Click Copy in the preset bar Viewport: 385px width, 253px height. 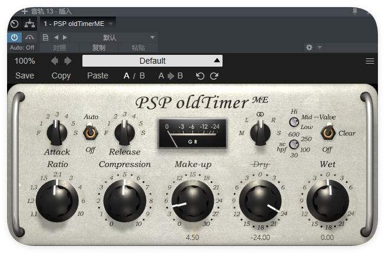point(61,75)
